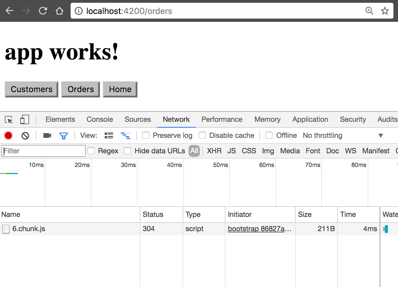398x287 pixels.
Task: Open the No throttling dropdown
Action: coord(343,135)
